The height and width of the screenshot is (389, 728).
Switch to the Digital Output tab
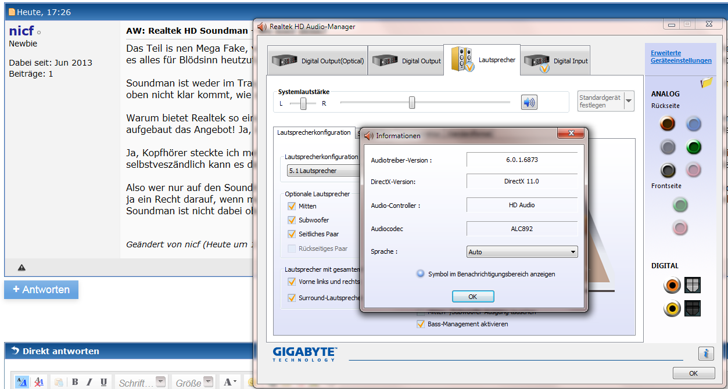click(405, 60)
